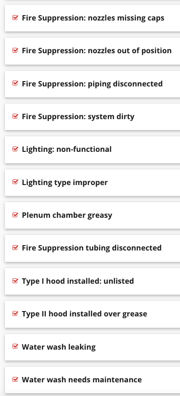Select the Type I hood installed: unlisted text
Screen dimensions: 180x396
click(x=78, y=281)
